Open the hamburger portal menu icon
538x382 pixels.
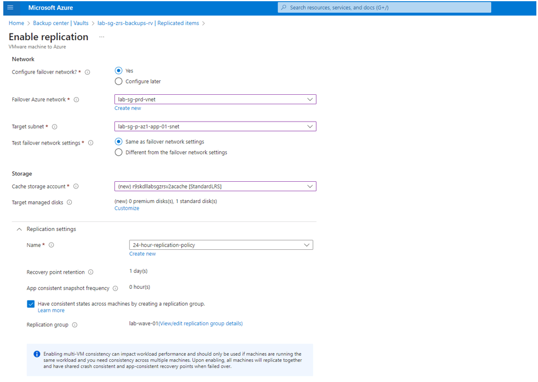[x=10, y=8]
